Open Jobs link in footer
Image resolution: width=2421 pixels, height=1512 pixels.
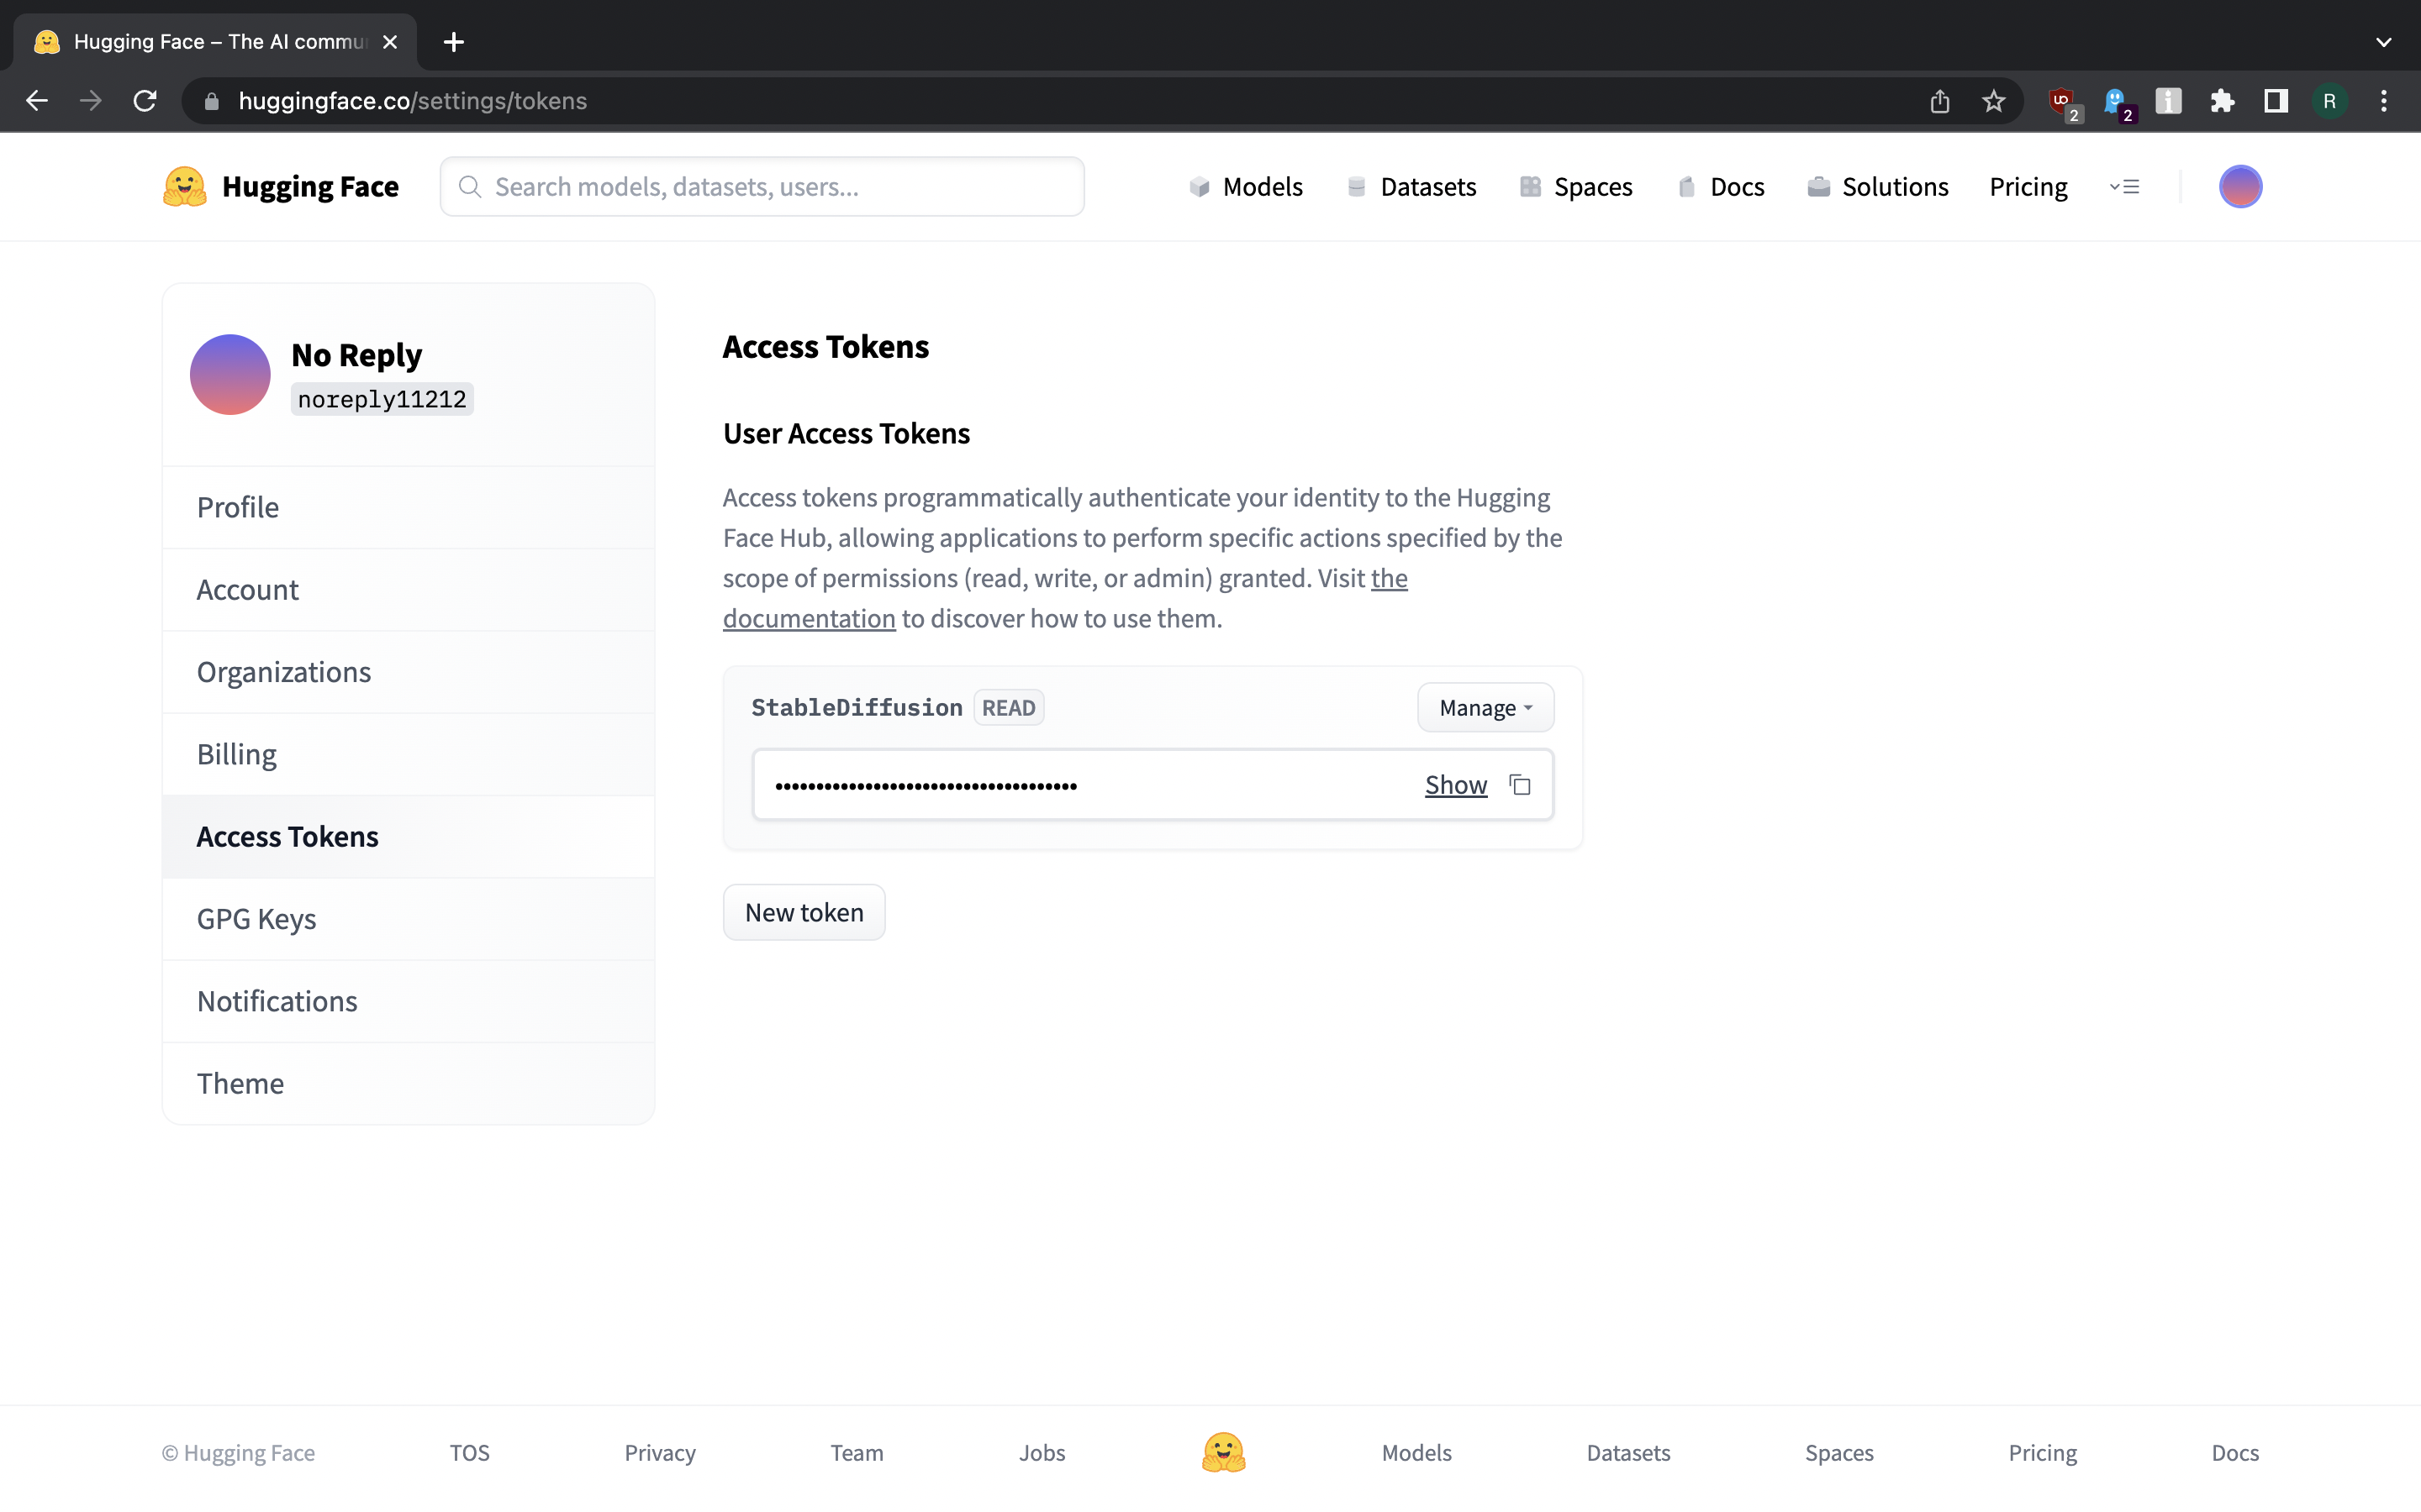(1042, 1453)
